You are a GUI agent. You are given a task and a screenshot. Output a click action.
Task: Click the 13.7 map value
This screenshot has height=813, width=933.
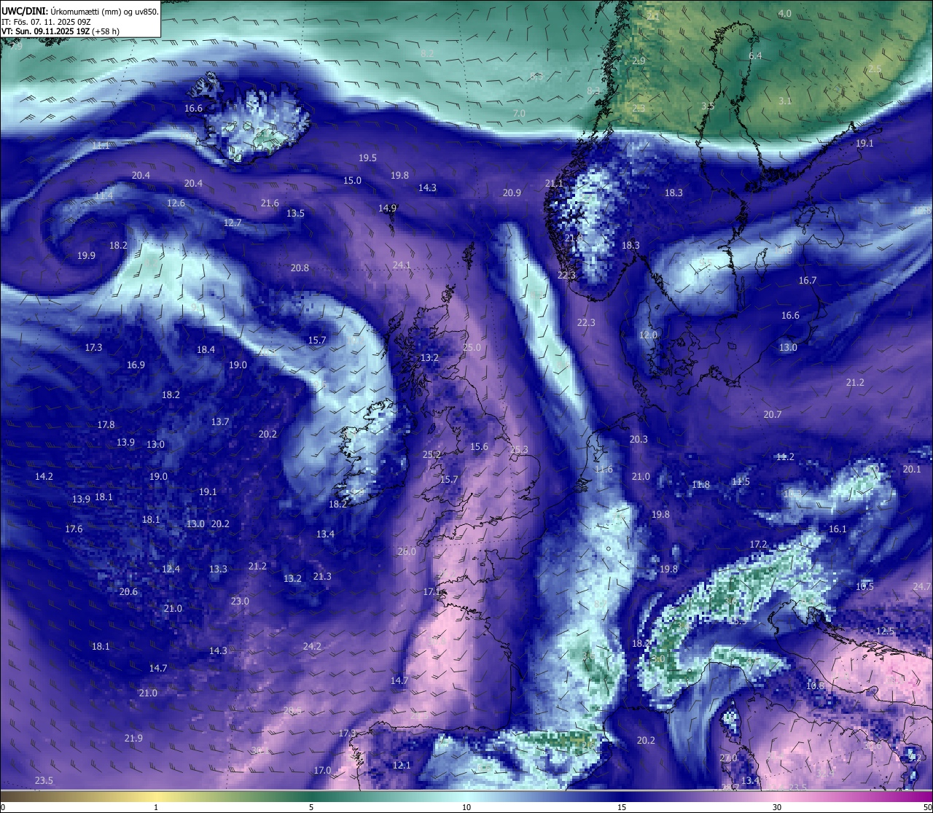(x=220, y=421)
